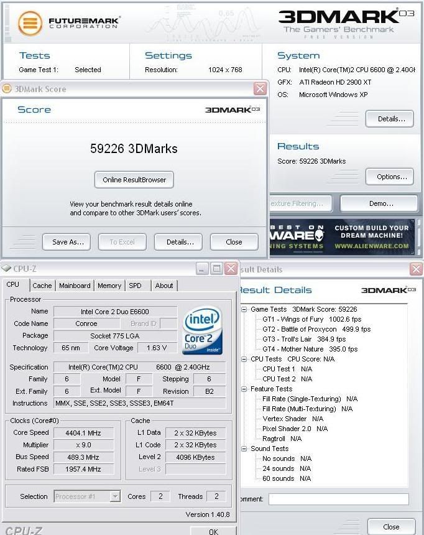Click the Level 2 4096 KBytes value
Screen dimensions: 424x535
coord(195,457)
